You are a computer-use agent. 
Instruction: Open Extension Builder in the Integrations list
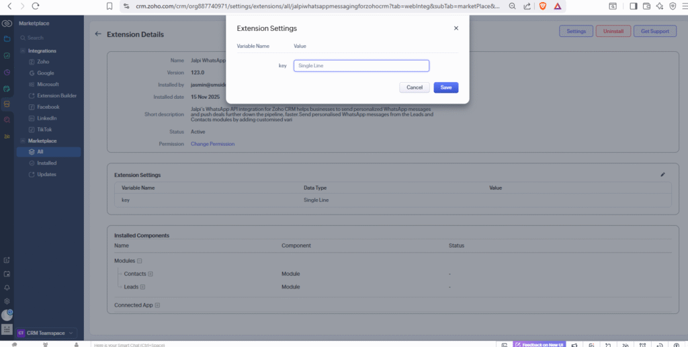(56, 95)
